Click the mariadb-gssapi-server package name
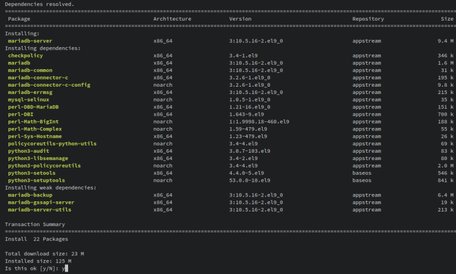 click(41, 202)
